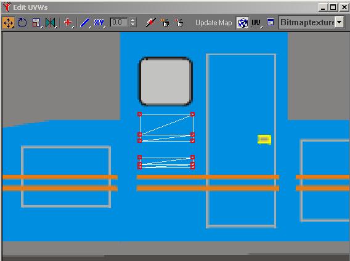
Task: Click the Target Weld icon
Action: click(x=151, y=23)
